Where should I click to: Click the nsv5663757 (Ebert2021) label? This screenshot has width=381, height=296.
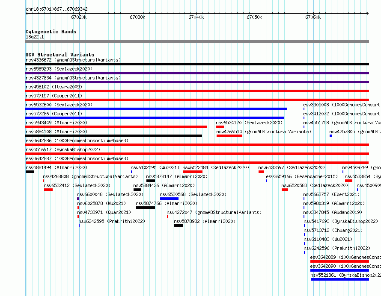click(x=331, y=194)
